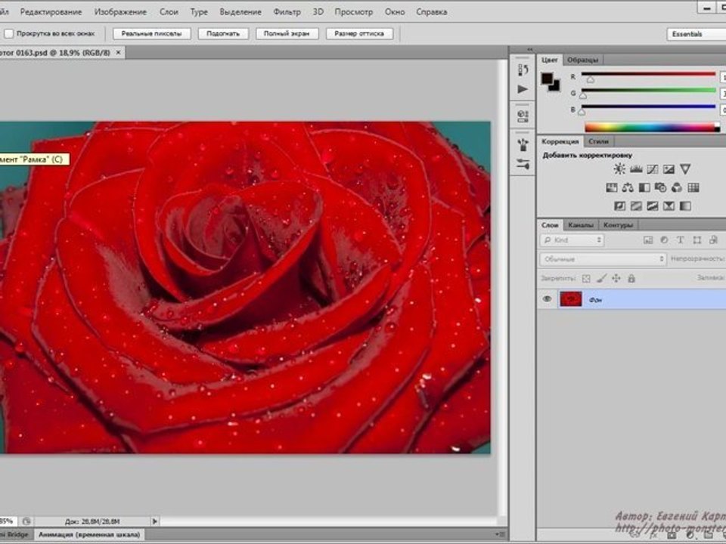This screenshot has width=726, height=544.
Task: Open the collapsed panel icon below Actions
Action: pos(523,116)
